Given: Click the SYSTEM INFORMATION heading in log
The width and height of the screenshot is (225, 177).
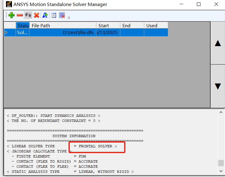Looking at the screenshot, I should (x=74, y=136).
